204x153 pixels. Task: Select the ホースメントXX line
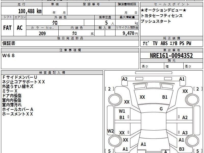(x=18, y=114)
